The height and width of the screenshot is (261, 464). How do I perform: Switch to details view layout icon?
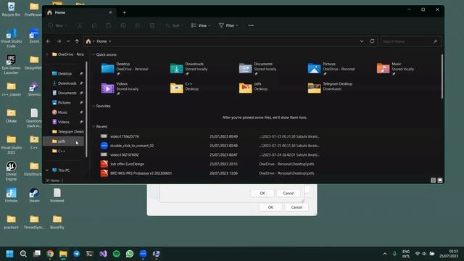[x=434, y=181]
